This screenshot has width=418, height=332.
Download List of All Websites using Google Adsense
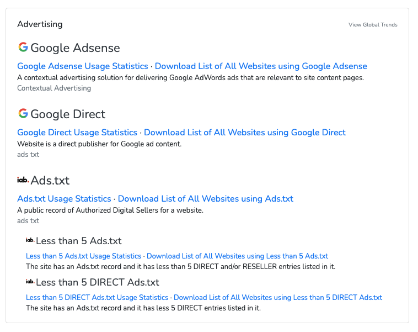point(261,66)
